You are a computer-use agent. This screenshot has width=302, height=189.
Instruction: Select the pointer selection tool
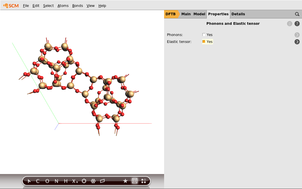click(29, 181)
